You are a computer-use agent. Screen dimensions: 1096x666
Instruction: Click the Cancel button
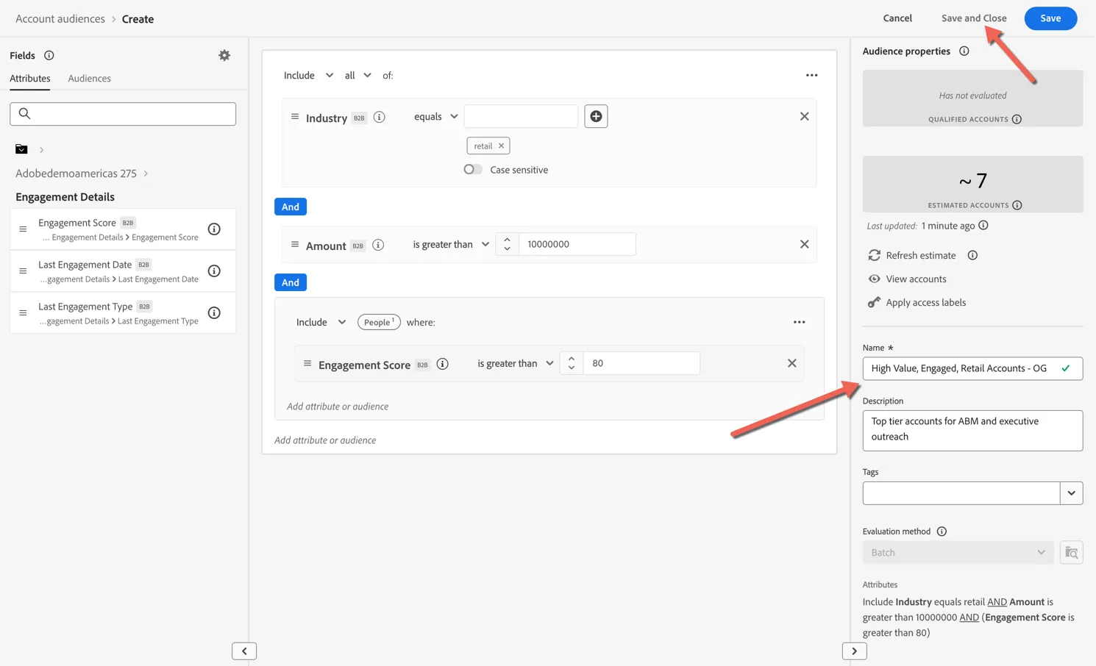coord(897,18)
